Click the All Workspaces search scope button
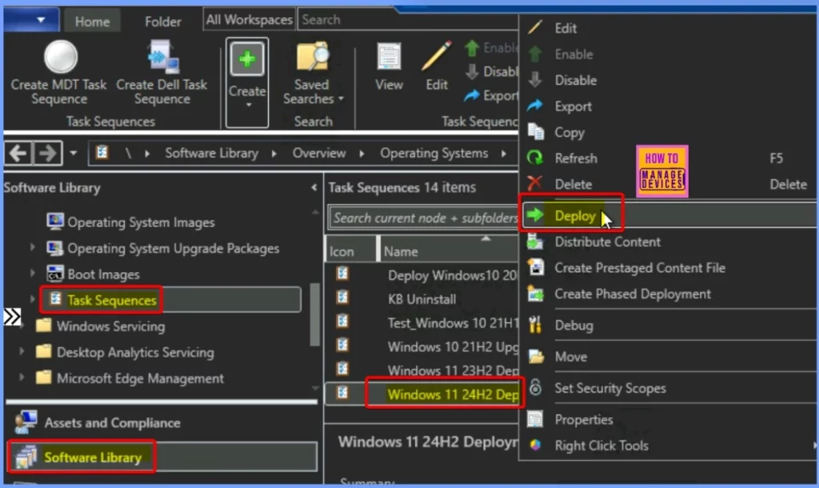This screenshot has height=488, width=819. [249, 20]
